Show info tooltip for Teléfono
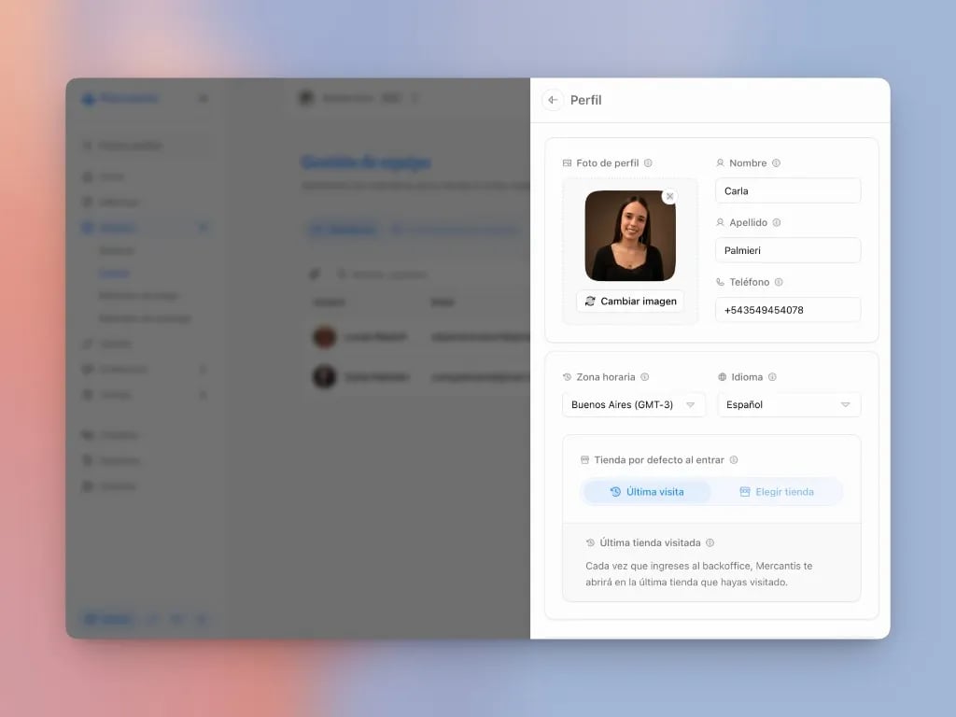The width and height of the screenshot is (956, 717). pyautogui.click(x=779, y=282)
